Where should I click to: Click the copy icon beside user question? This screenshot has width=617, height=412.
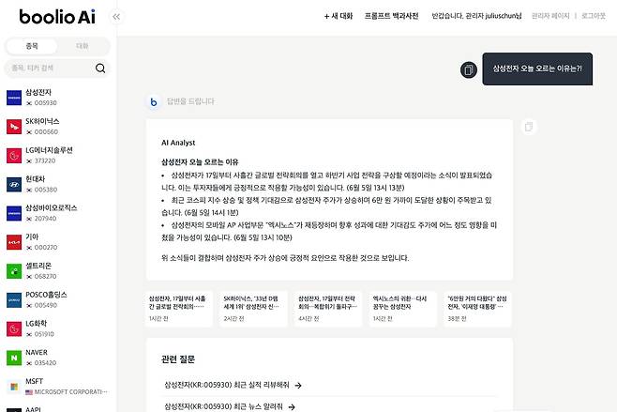click(468, 70)
